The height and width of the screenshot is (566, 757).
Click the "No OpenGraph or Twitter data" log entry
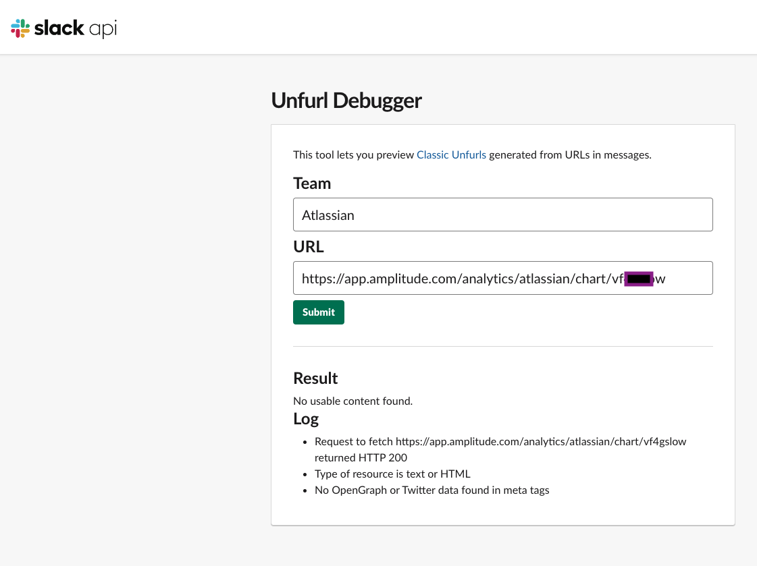[432, 490]
